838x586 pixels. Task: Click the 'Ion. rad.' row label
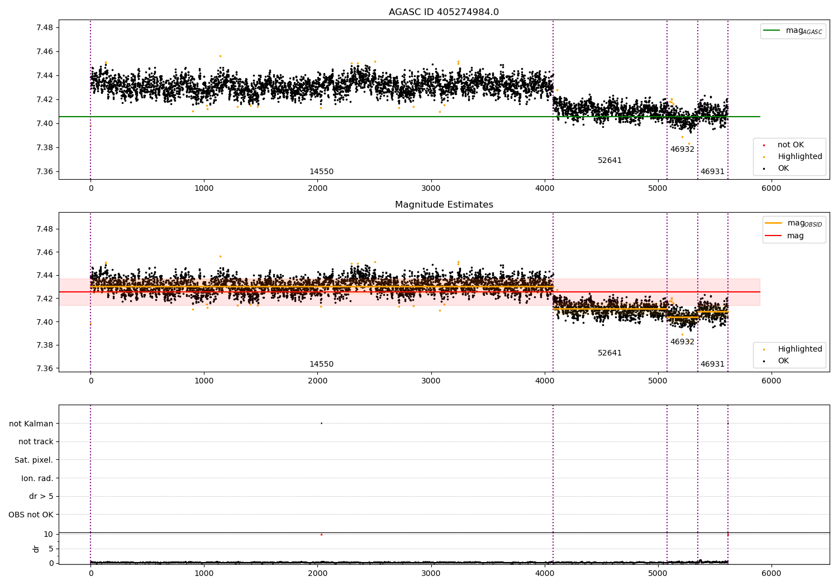37,479
